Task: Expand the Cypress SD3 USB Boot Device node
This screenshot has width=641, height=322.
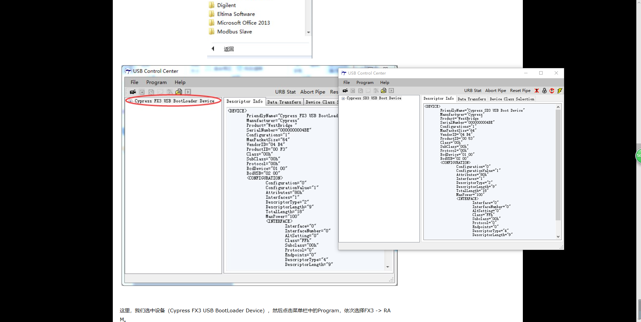Action: coord(343,98)
